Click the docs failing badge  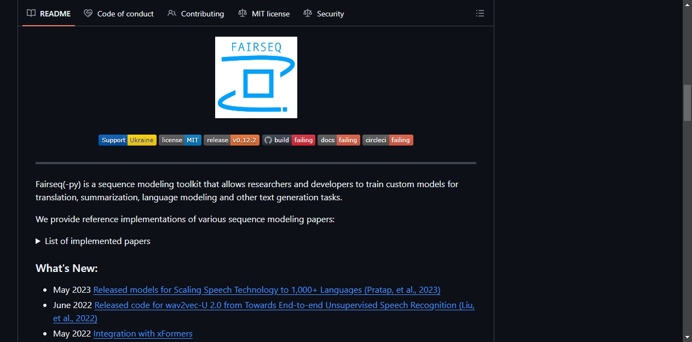(x=339, y=140)
